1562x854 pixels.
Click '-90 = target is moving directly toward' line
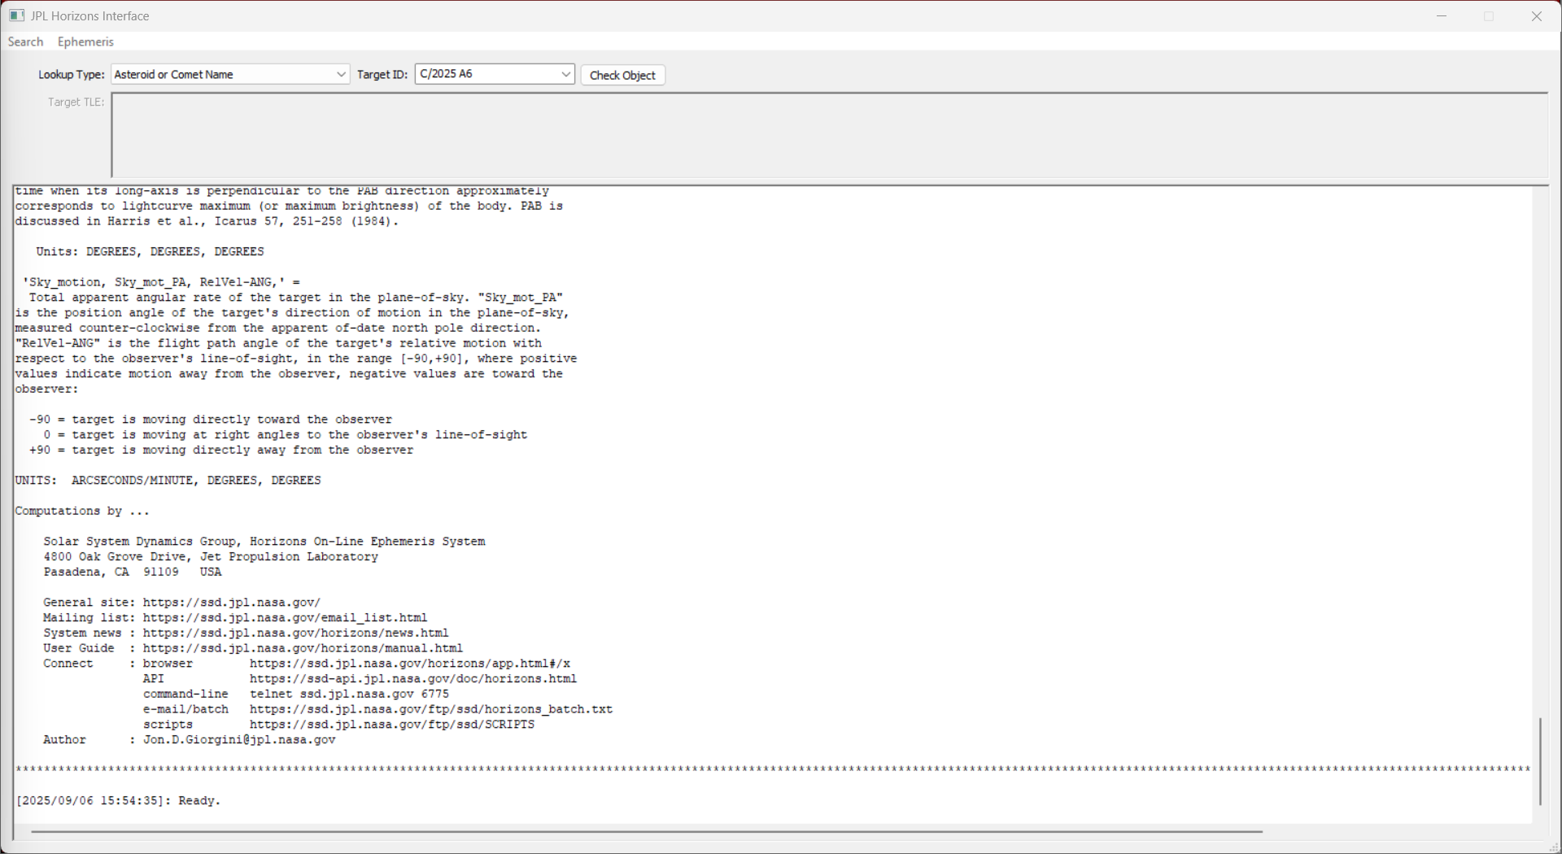point(211,420)
